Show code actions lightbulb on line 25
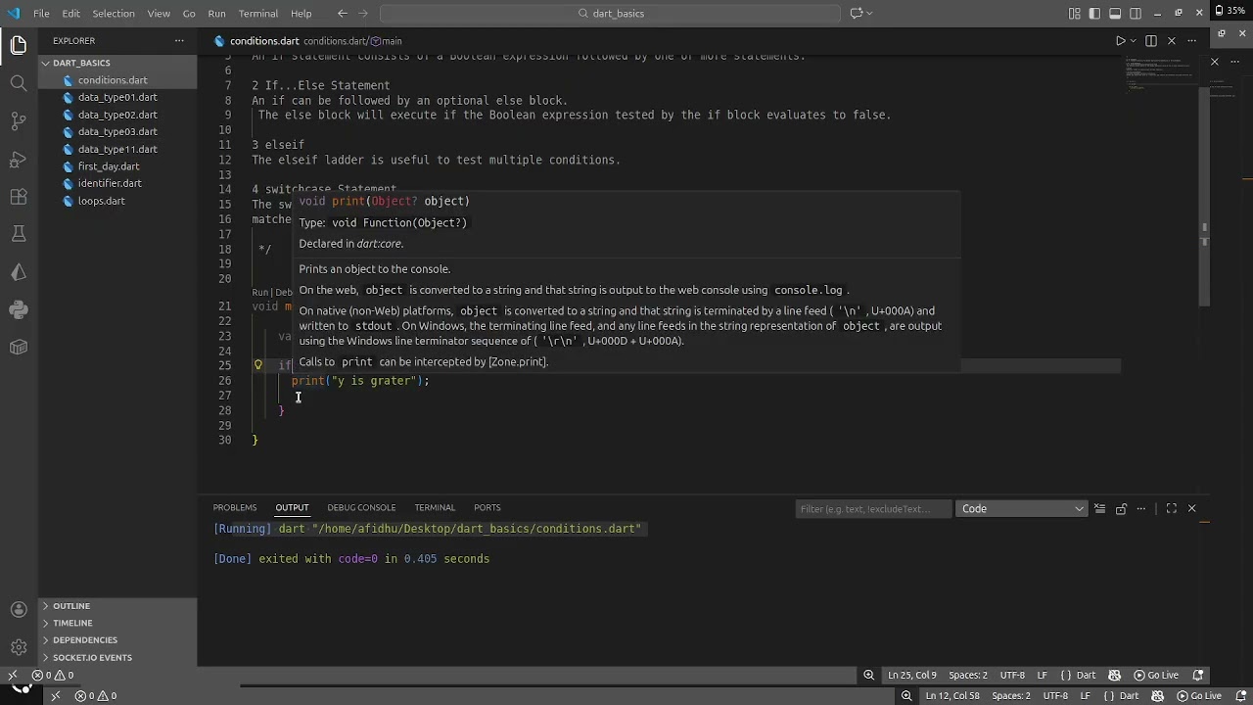Image resolution: width=1253 pixels, height=705 pixels. click(x=258, y=365)
